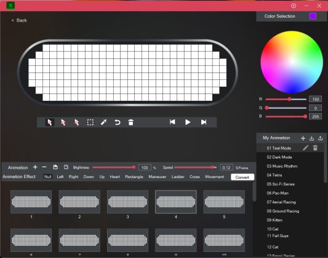328x258 pixels.
Task: Select 02 Dark Mode animation
Action: (x=279, y=157)
